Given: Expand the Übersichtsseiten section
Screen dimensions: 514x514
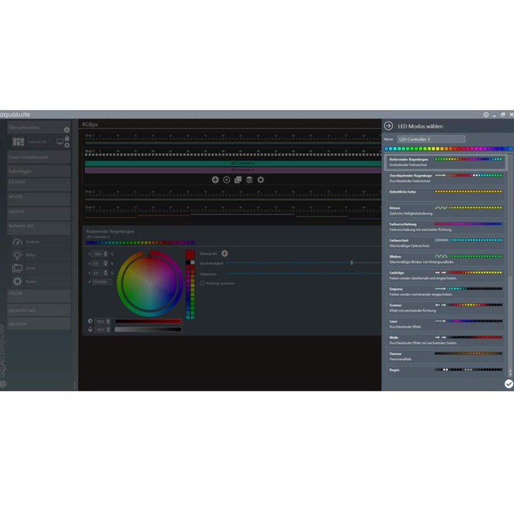Looking at the screenshot, I should [x=67, y=129].
